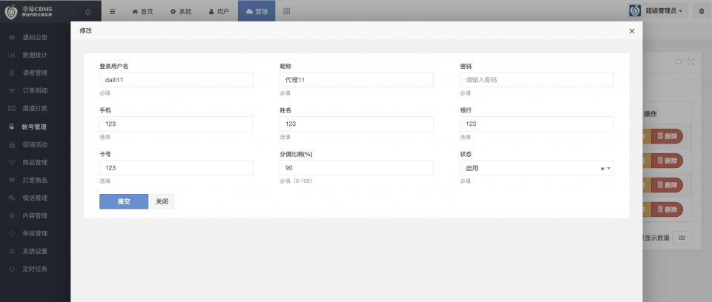Click the first 删除 button behind dialog
Screen dimensions: 712x302
point(667,136)
